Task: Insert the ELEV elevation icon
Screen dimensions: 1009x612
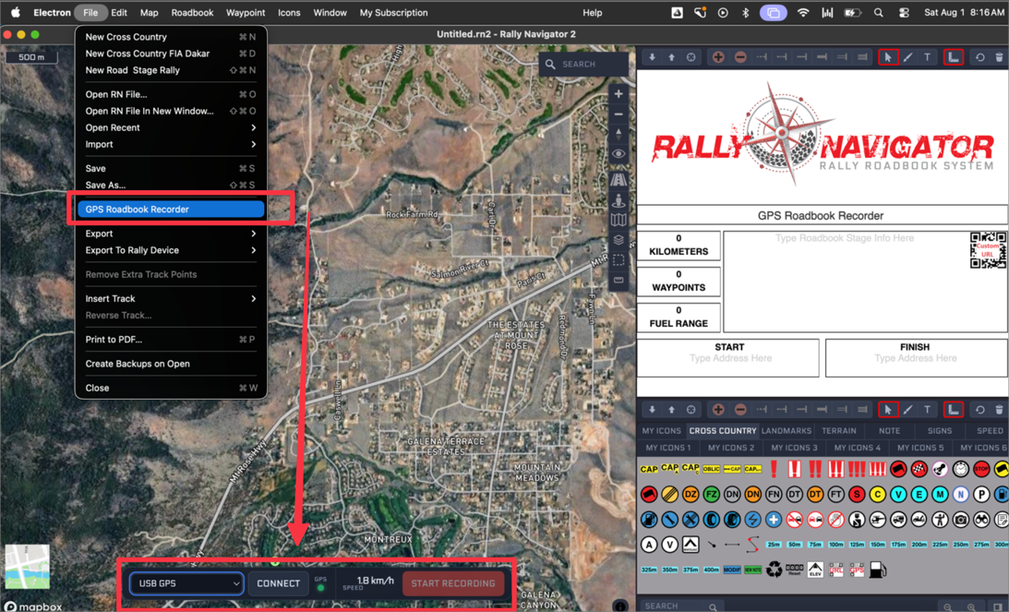Action: (815, 570)
